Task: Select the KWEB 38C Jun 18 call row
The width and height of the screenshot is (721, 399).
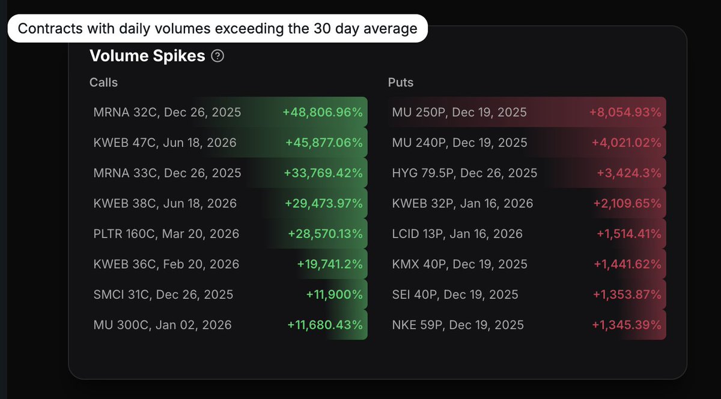Action: coord(228,203)
